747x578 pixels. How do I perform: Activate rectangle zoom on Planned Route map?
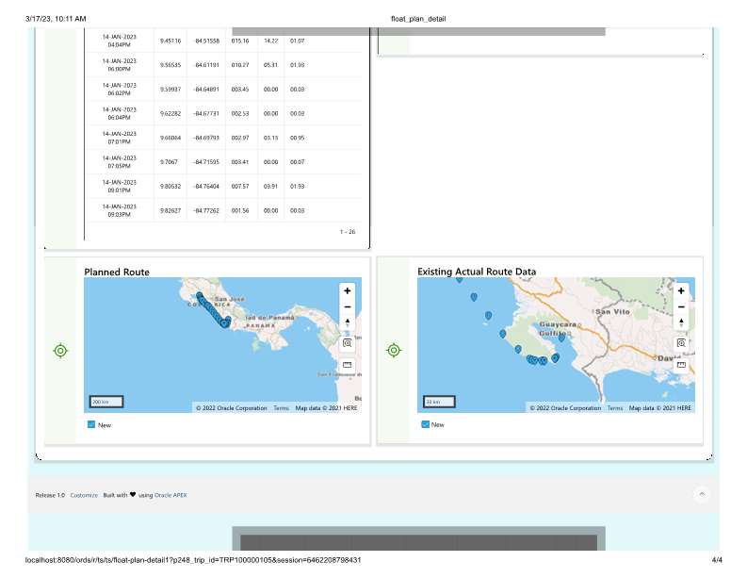click(347, 344)
